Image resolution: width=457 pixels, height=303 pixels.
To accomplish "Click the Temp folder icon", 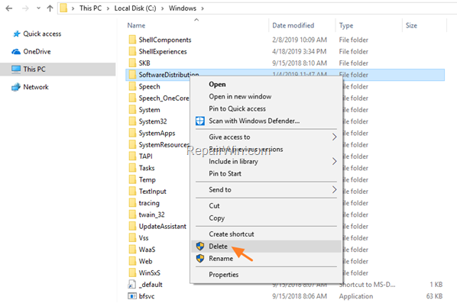I will point(132,179).
